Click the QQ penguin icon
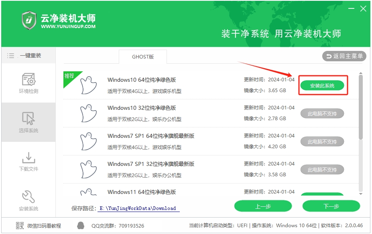 (x=81, y=226)
